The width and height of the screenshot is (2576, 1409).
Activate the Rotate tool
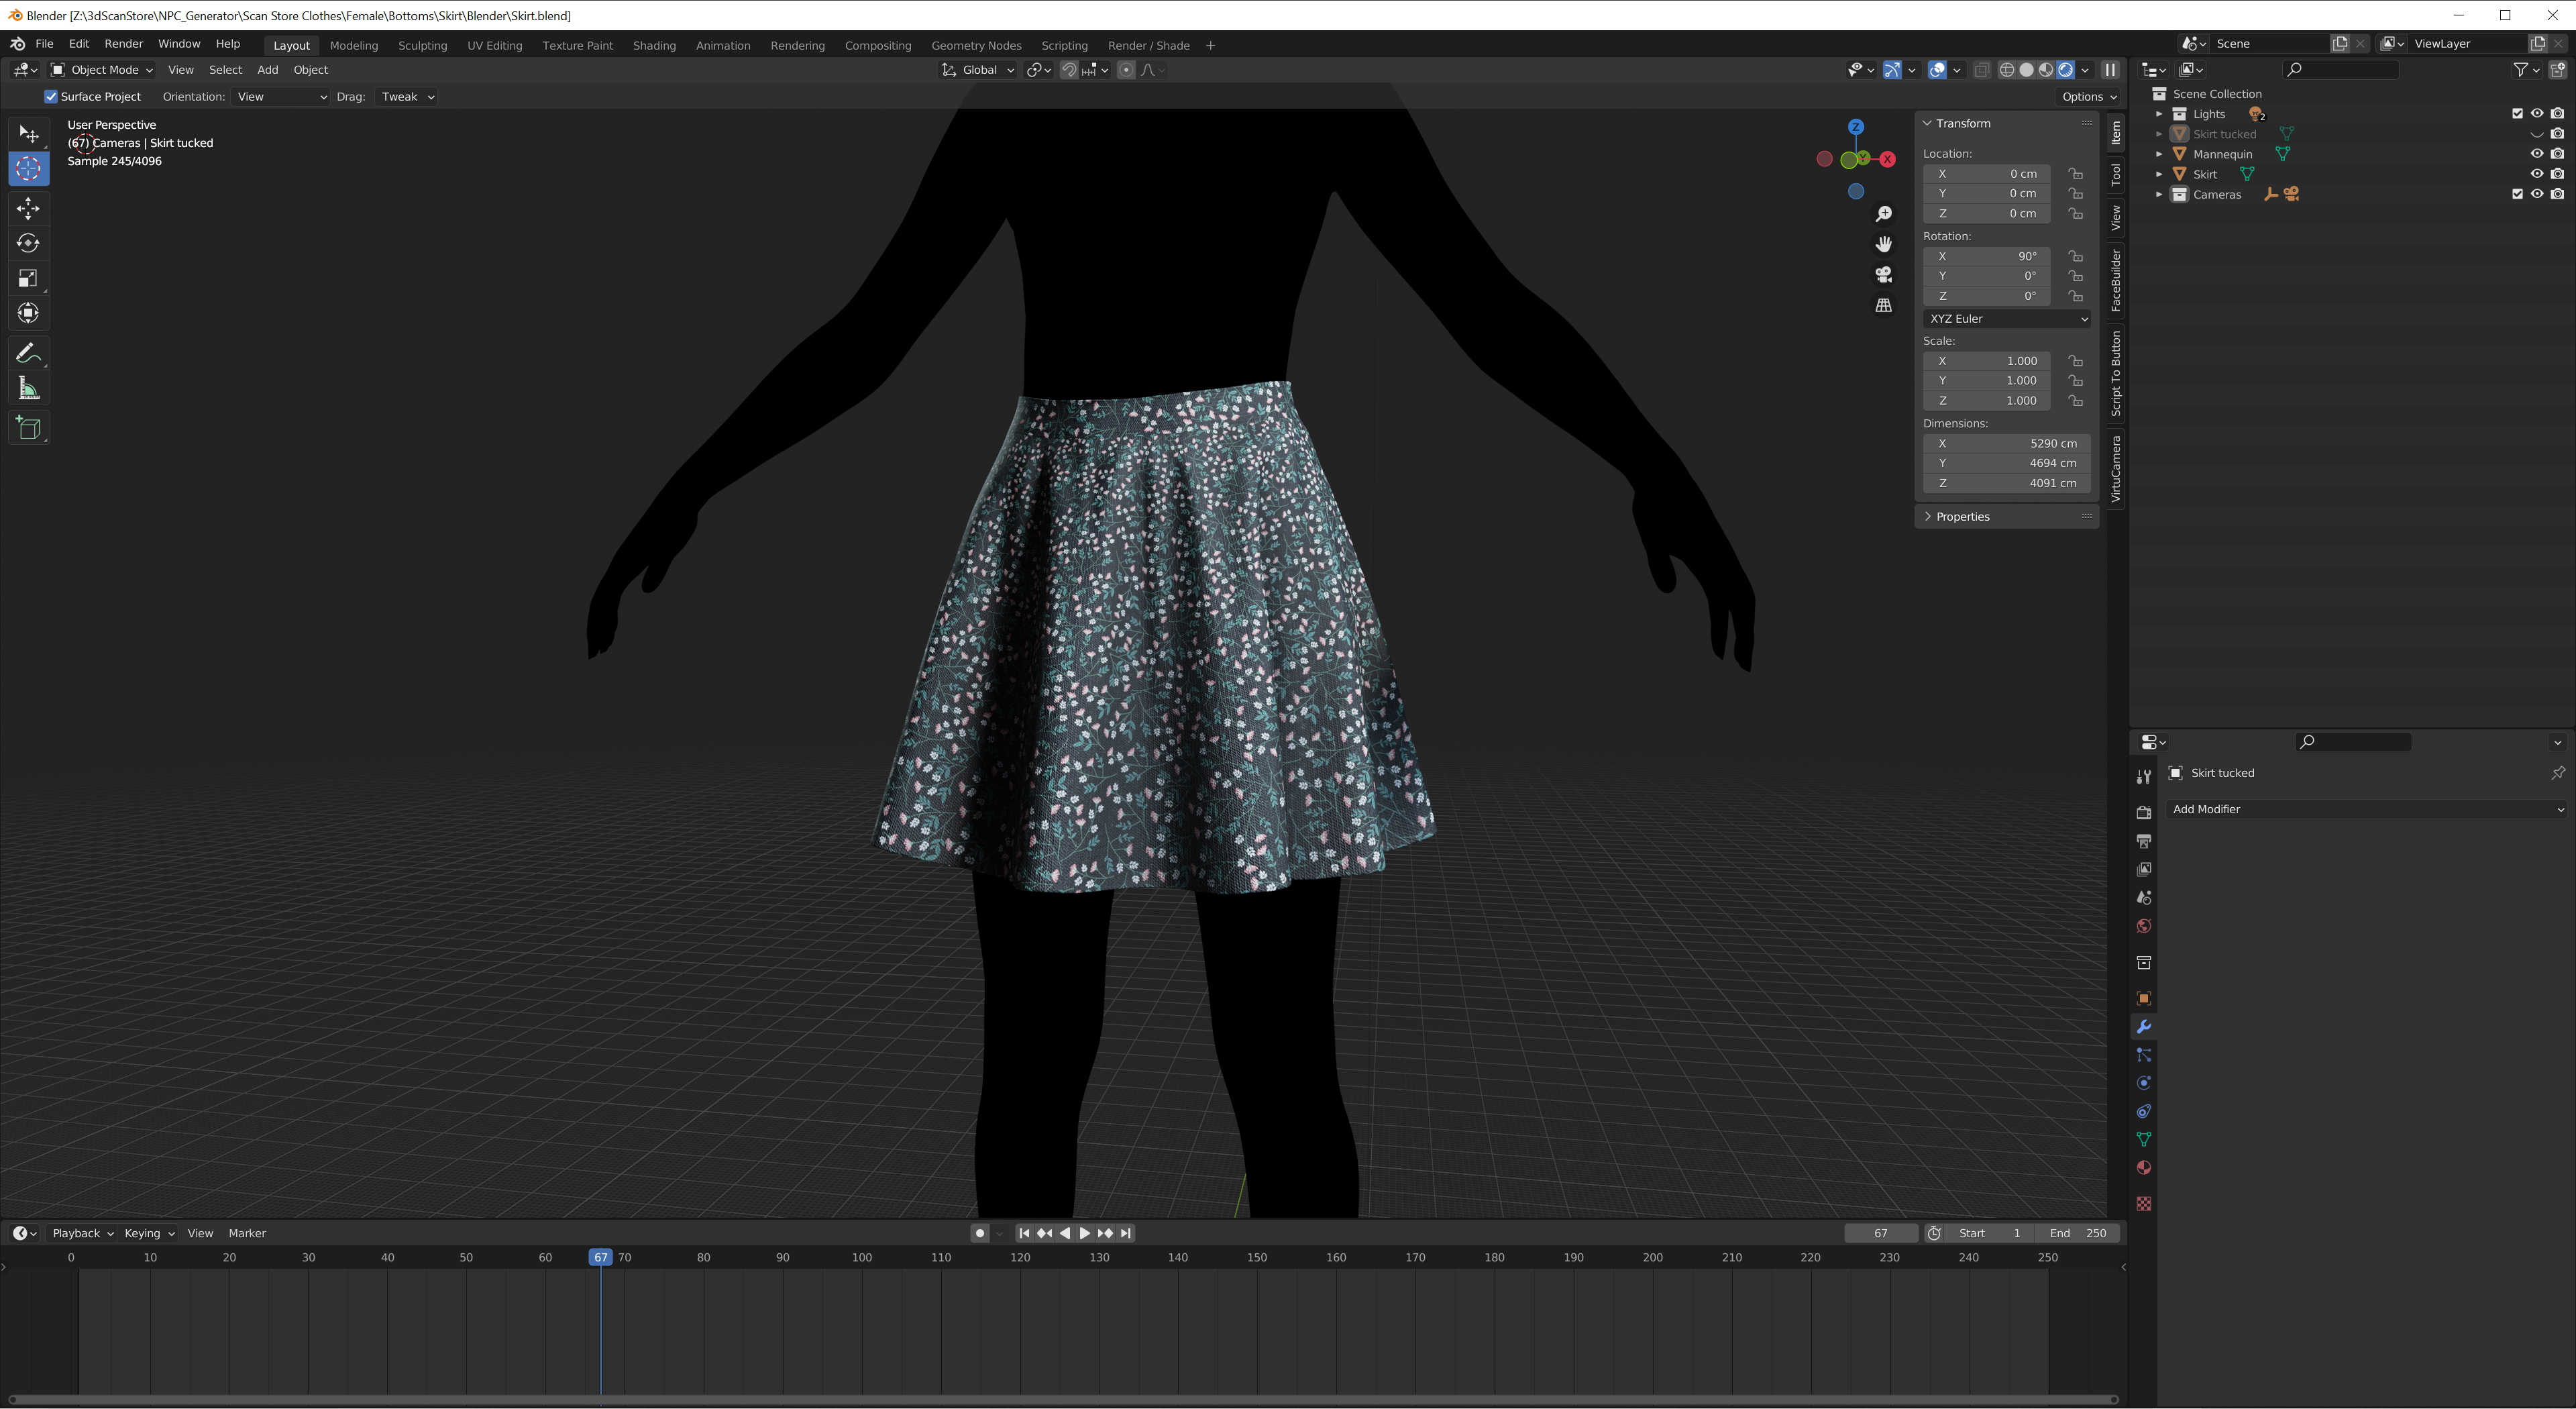(28, 243)
